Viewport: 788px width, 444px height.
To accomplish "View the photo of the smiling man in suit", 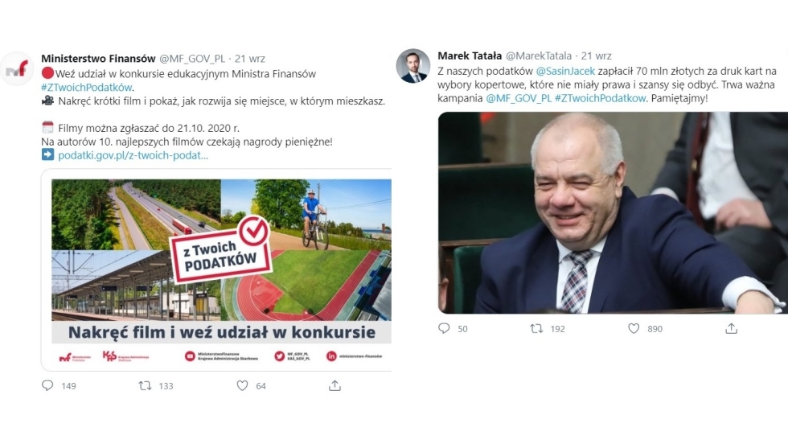I will [x=613, y=212].
